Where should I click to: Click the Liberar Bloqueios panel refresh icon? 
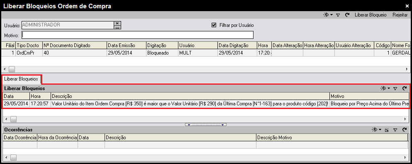click(405, 89)
